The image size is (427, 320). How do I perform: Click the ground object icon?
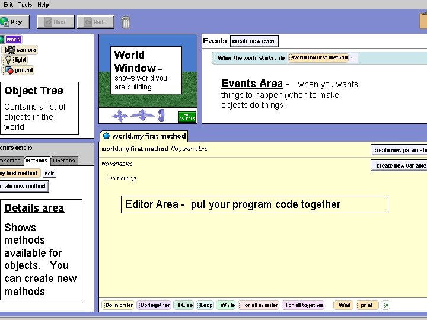tap(9, 70)
